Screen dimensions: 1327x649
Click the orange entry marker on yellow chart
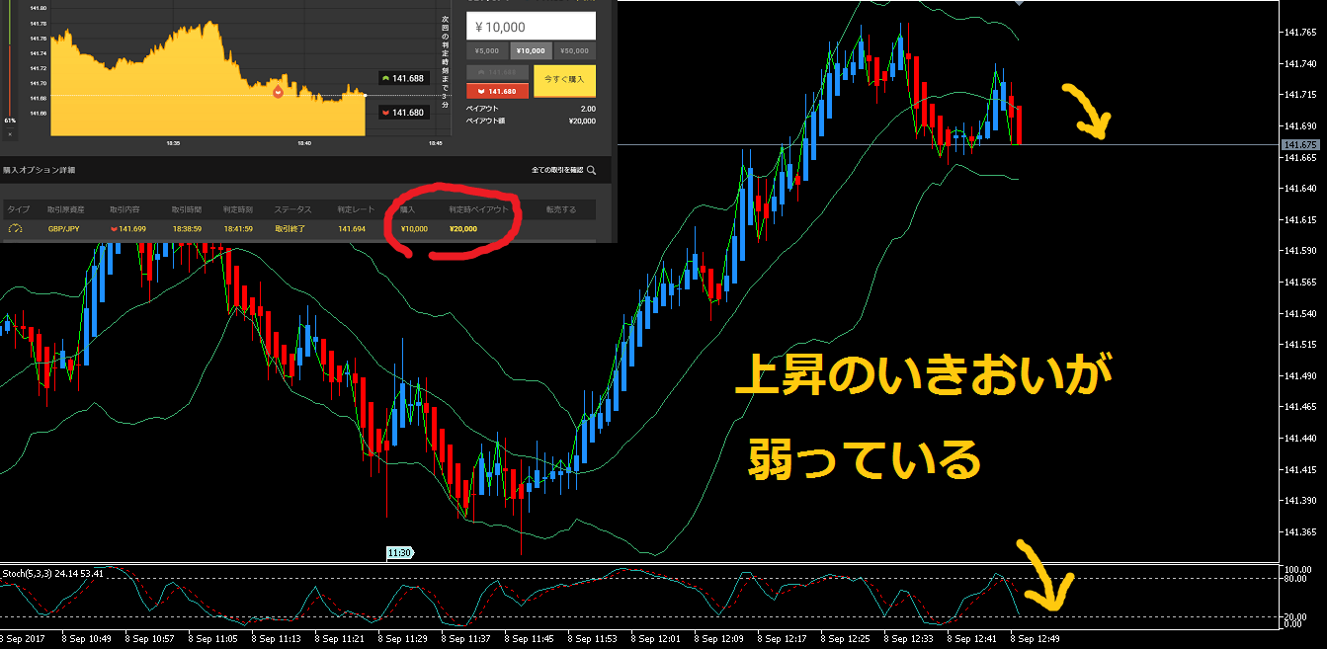tap(278, 92)
